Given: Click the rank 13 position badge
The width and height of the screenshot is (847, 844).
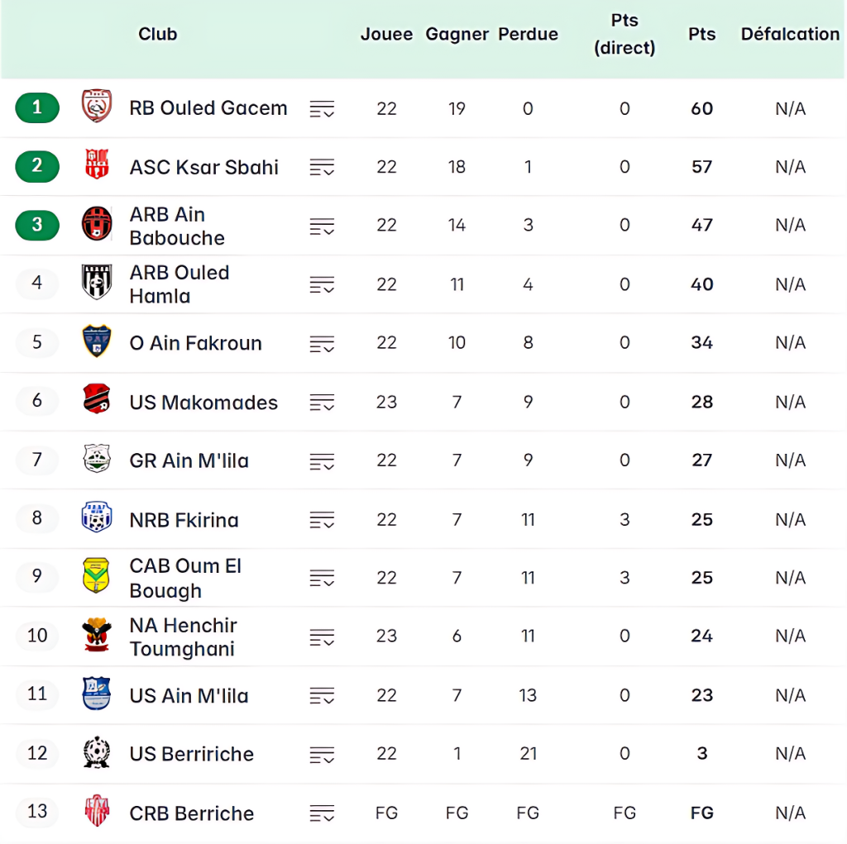Looking at the screenshot, I should tap(37, 812).
